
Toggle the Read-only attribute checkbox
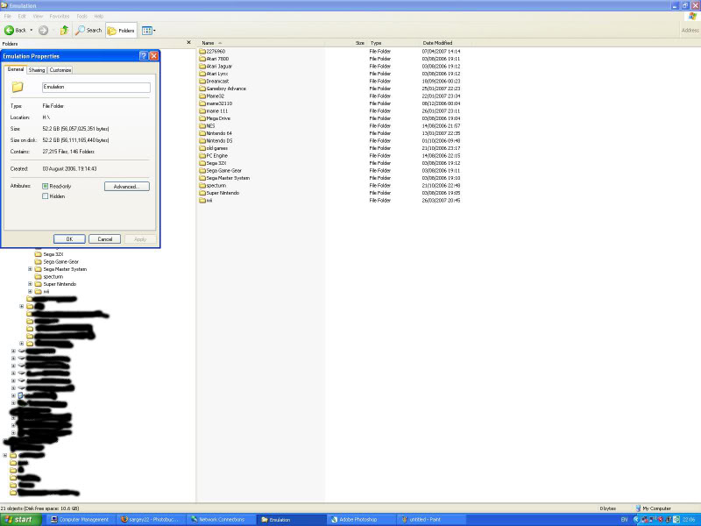click(46, 186)
